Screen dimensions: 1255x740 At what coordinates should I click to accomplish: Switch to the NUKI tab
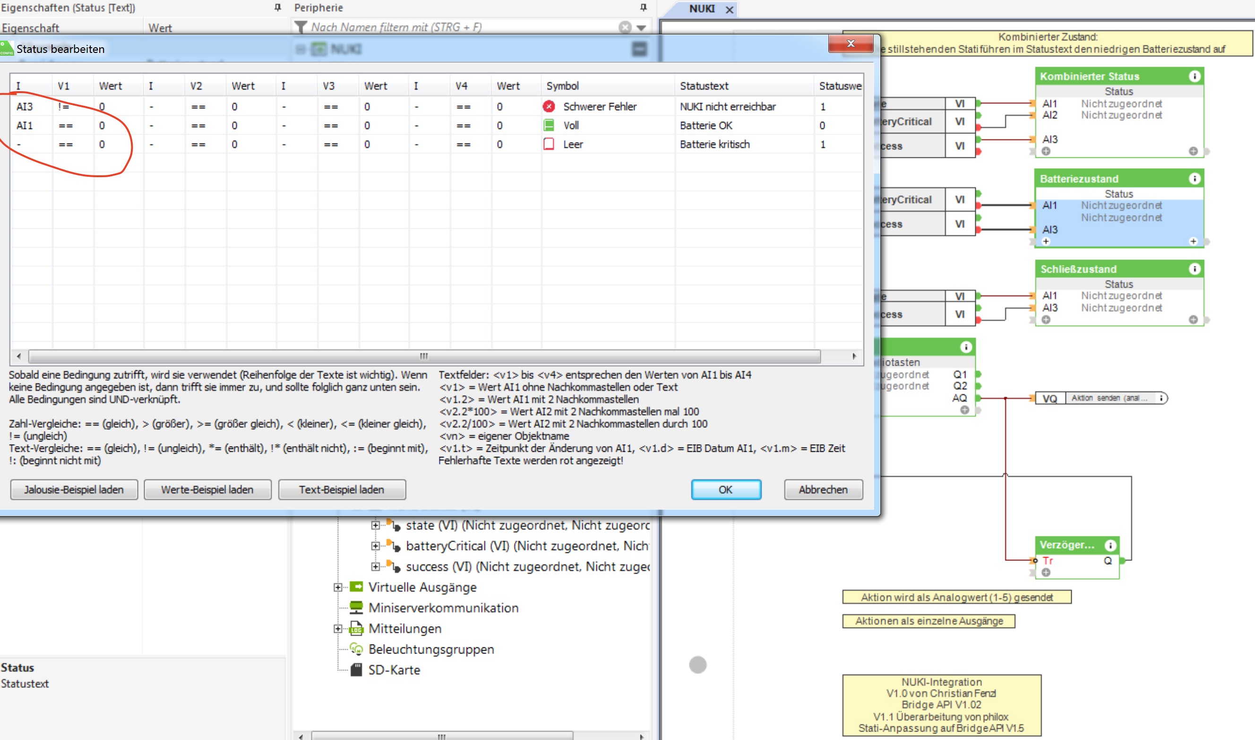[x=702, y=9]
